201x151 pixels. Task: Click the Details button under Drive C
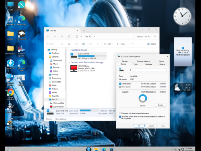coord(160,105)
